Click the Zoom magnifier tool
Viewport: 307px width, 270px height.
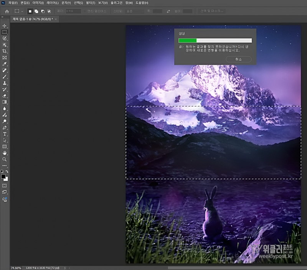click(x=5, y=159)
